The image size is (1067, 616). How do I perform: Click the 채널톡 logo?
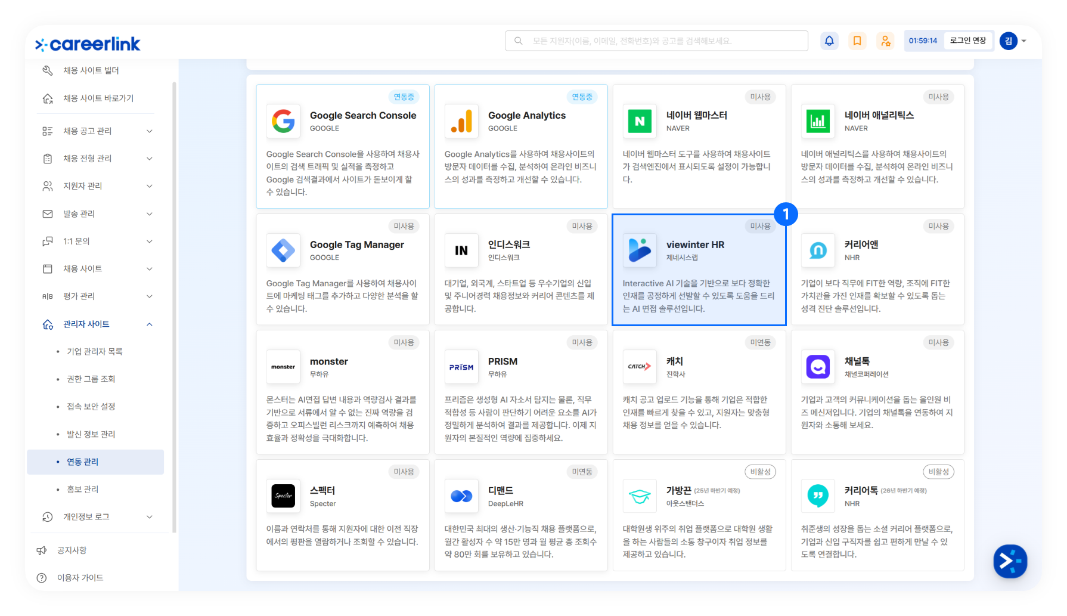tap(818, 367)
